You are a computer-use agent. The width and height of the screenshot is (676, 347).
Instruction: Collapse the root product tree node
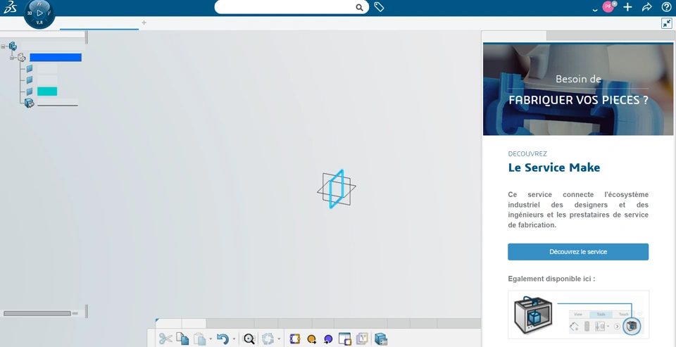tap(3, 46)
